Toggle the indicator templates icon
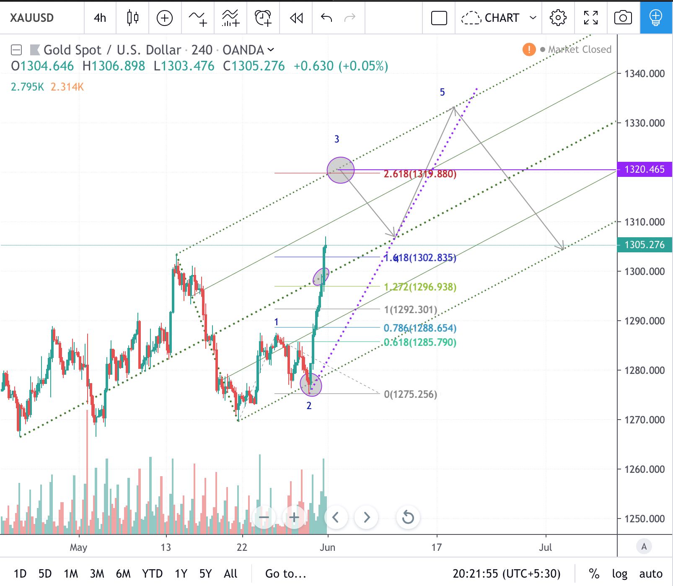The image size is (673, 586). (230, 18)
